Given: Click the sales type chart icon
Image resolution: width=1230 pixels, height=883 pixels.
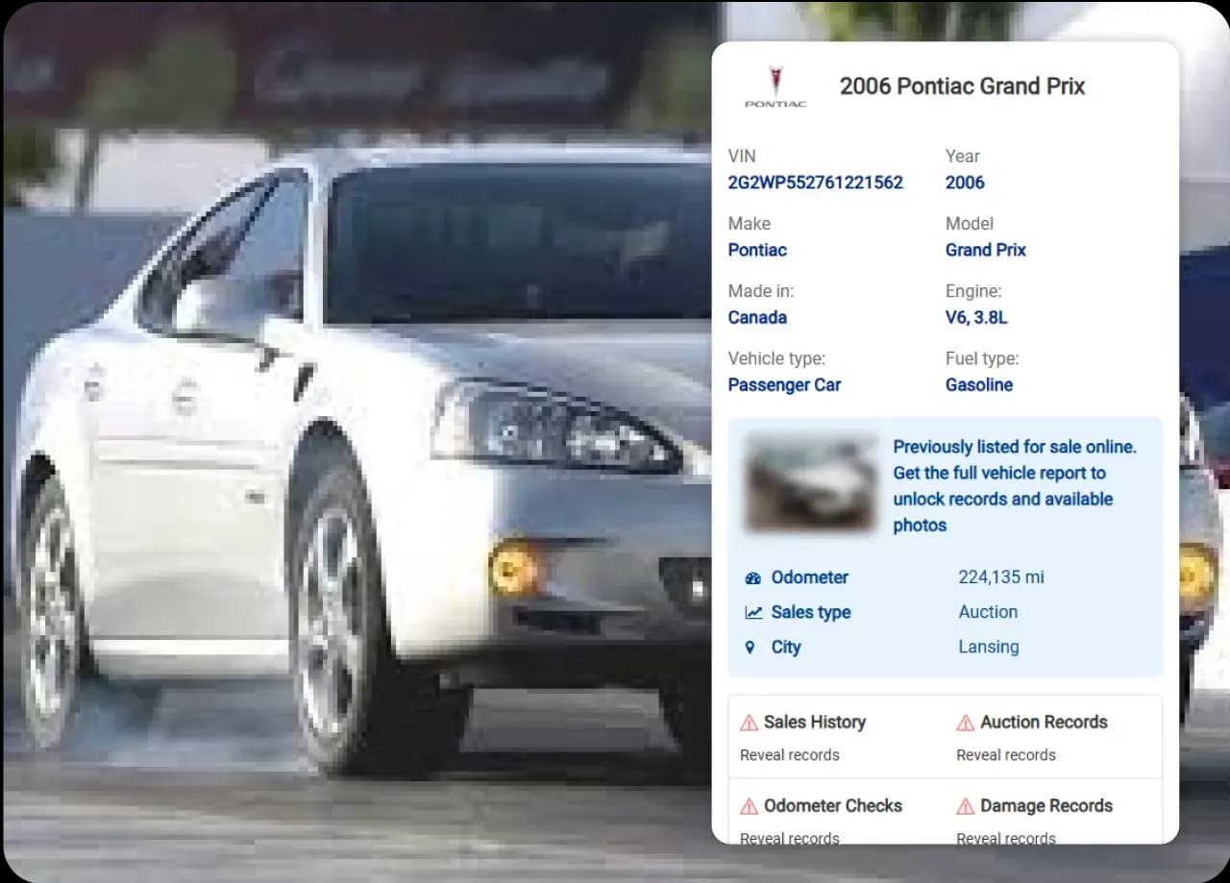Looking at the screenshot, I should click(x=752, y=613).
